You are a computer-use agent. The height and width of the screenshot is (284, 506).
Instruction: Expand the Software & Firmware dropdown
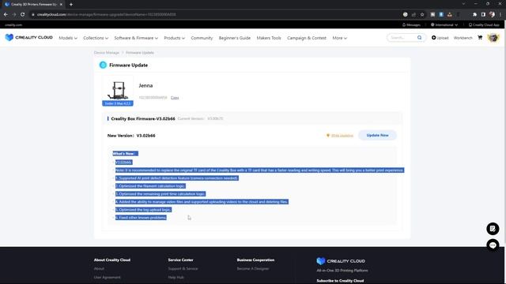tap(136, 38)
